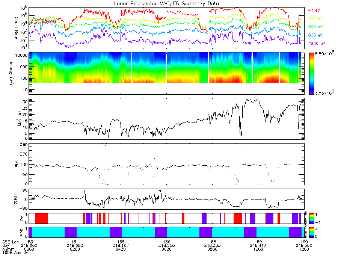Click time tick label '0800'
The width and height of the screenshot is (338, 263).
tap(212, 249)
